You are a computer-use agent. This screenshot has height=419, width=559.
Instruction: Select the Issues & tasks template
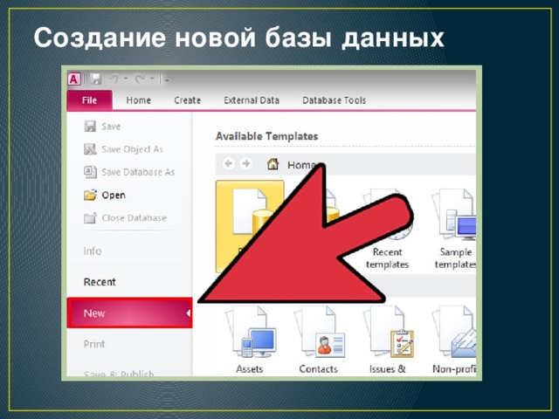click(x=388, y=340)
